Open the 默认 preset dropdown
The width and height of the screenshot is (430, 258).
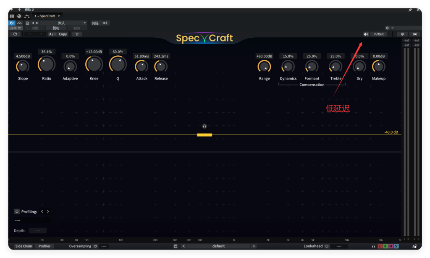(x=64, y=23)
